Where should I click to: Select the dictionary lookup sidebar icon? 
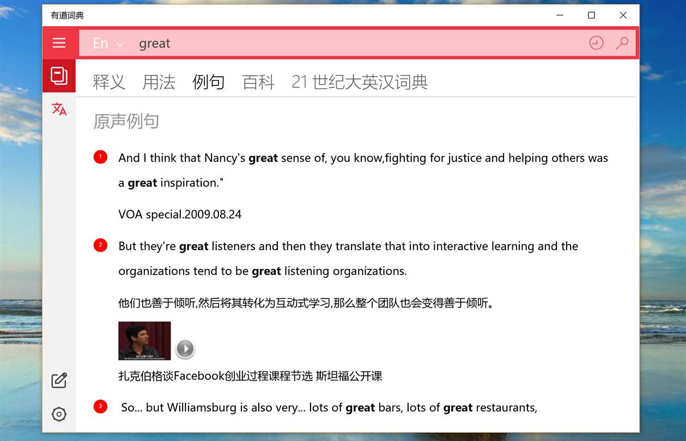pyautogui.click(x=59, y=75)
